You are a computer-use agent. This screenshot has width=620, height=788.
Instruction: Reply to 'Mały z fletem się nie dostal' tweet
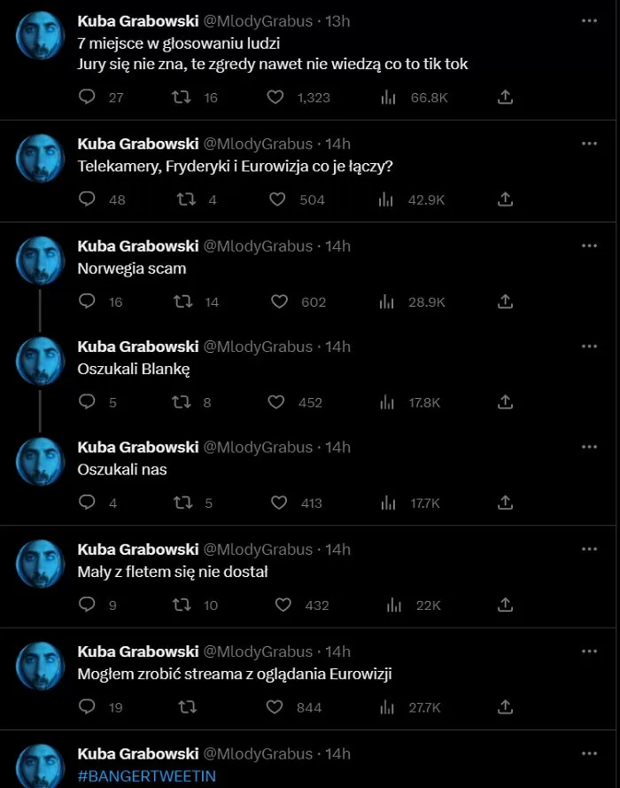[x=87, y=605]
